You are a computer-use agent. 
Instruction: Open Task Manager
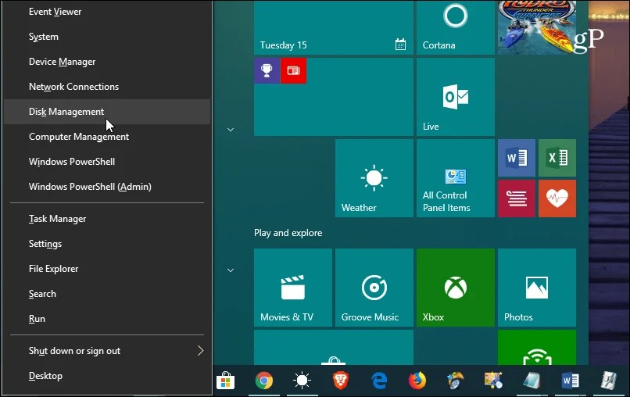coord(107,219)
